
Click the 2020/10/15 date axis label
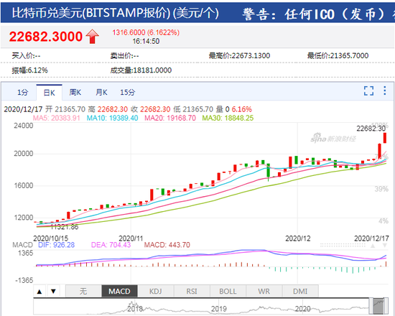tap(51, 238)
